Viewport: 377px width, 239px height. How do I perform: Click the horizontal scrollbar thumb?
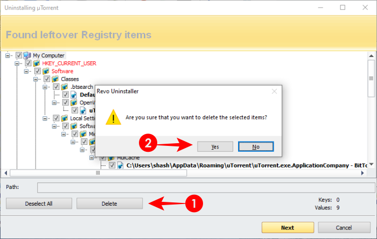pos(98,173)
